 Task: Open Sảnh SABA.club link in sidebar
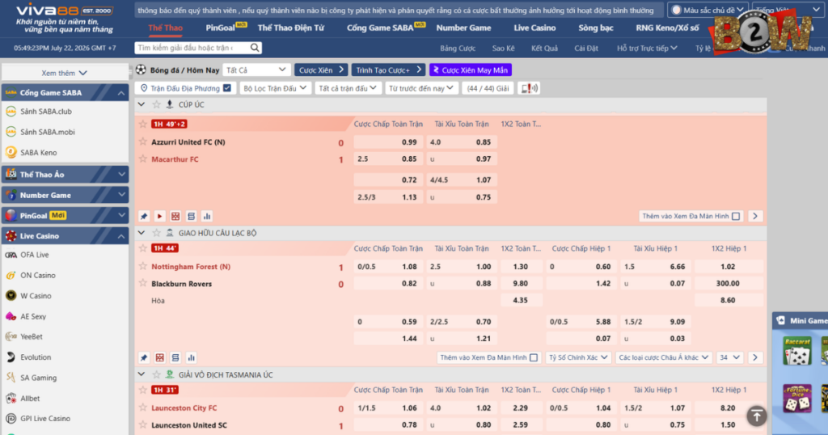pyautogui.click(x=46, y=112)
